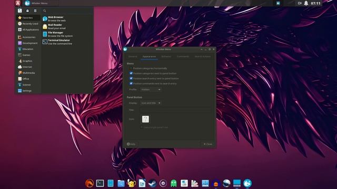Screen dimensions: 337x189
Task: Open blue file manager icon in dock
Action: pos(111,183)
